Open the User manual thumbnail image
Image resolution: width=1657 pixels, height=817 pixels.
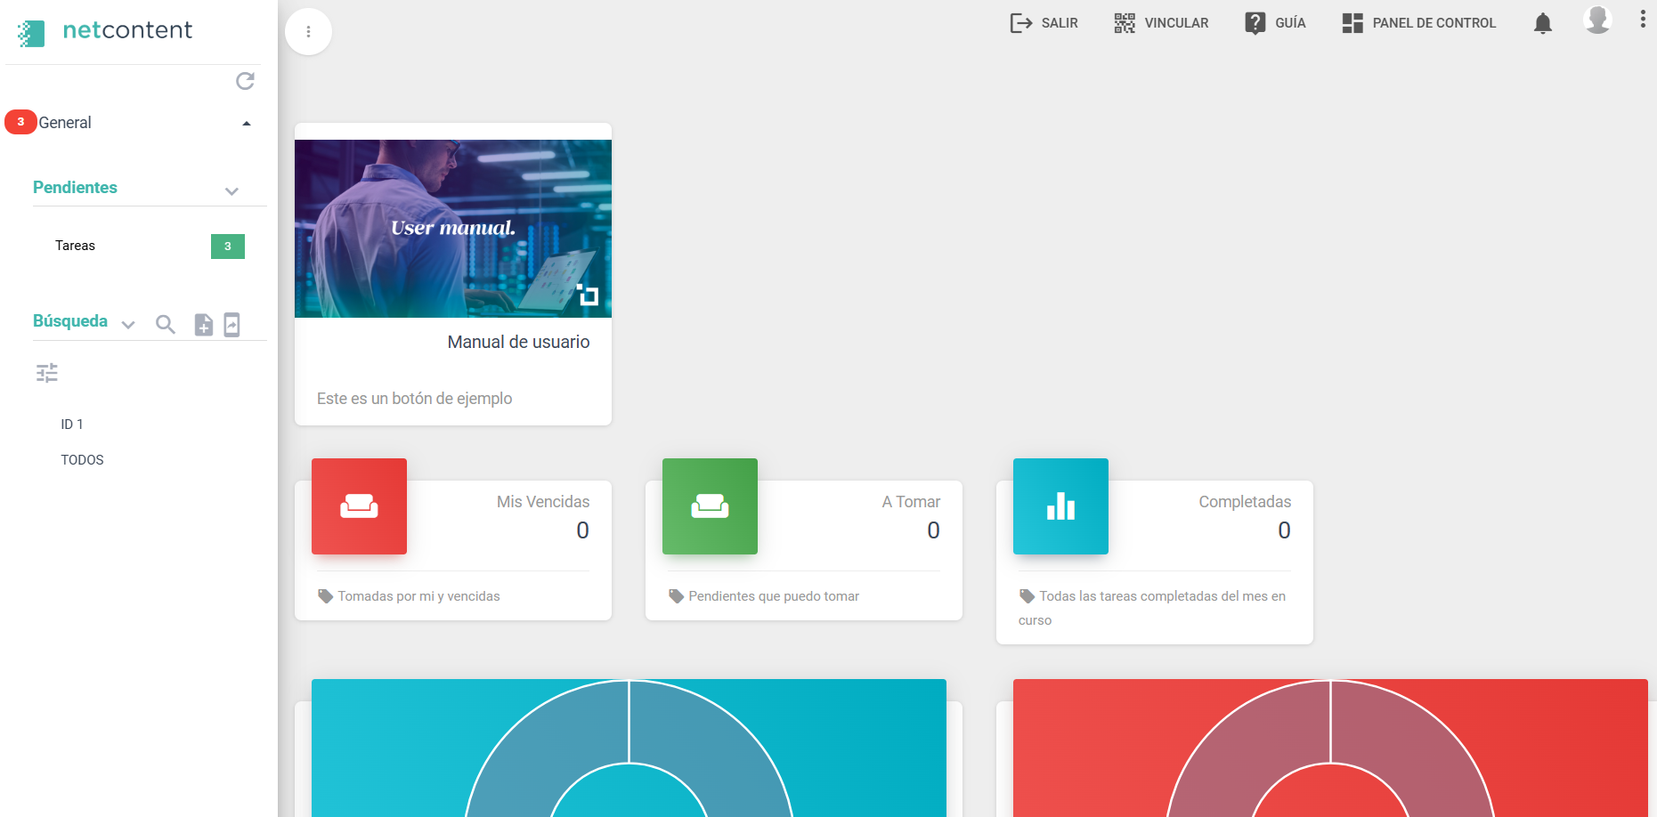[x=453, y=229]
